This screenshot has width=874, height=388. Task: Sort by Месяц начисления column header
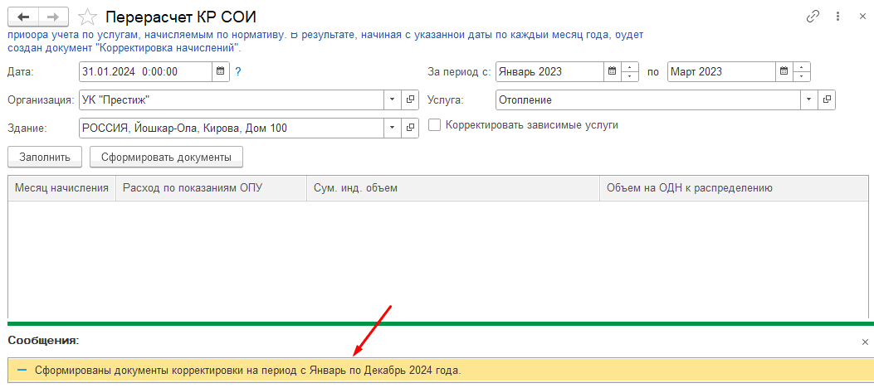click(x=61, y=188)
